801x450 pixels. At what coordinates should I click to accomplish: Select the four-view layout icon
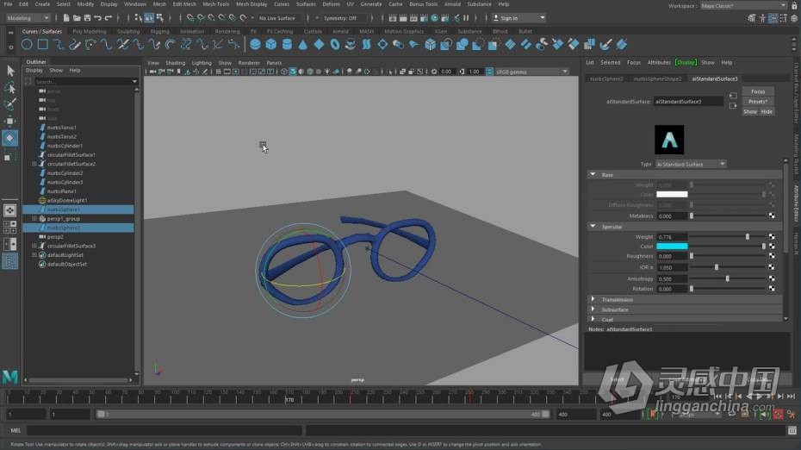point(9,227)
